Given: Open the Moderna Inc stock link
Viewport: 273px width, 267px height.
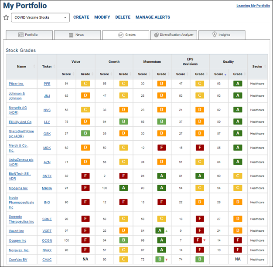Looking at the screenshot, I should [x=18, y=188].
